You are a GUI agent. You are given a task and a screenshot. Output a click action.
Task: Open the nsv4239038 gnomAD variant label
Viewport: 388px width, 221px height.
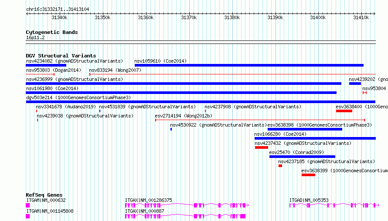(x=85, y=116)
